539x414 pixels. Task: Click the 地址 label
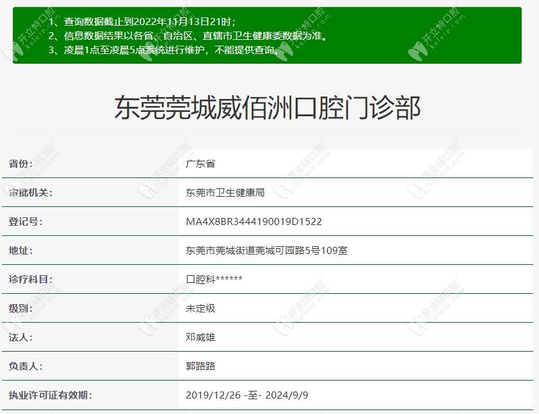tap(21, 251)
